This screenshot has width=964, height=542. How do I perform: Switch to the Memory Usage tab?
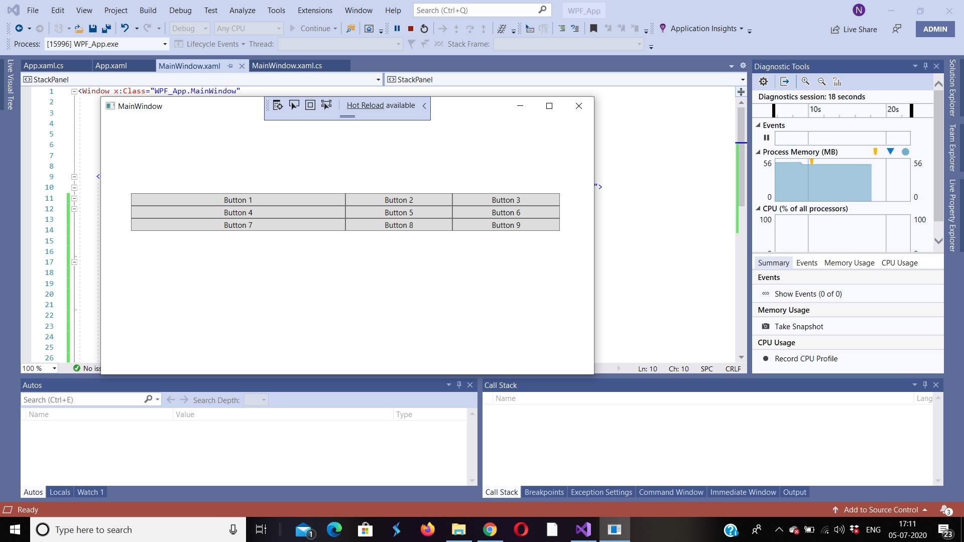[849, 263]
